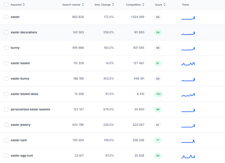Click 3mo. change value 14.0%
Screen dimensions: 225x163
tap(110, 63)
